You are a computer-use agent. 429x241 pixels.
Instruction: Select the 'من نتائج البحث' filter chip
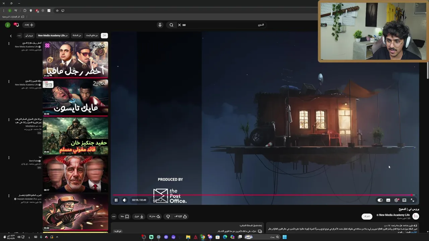(x=92, y=35)
